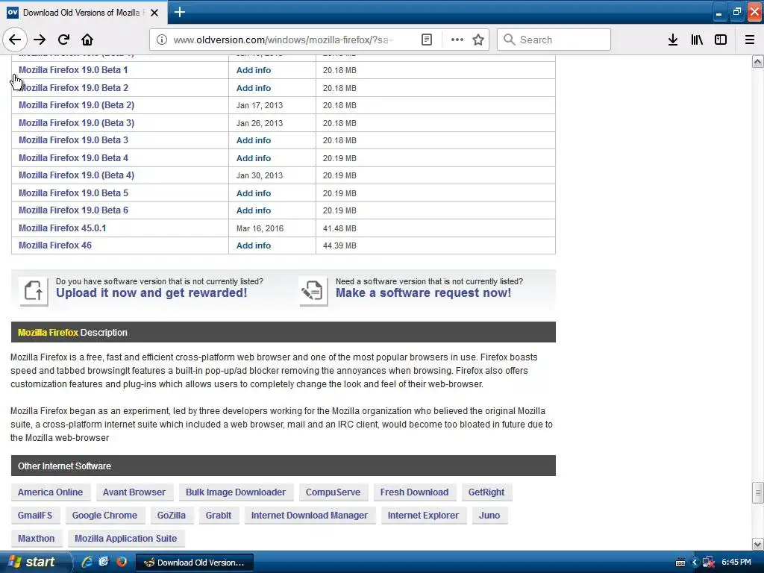Toggle the sidebar icon
The height and width of the screenshot is (573, 764).
click(x=721, y=40)
